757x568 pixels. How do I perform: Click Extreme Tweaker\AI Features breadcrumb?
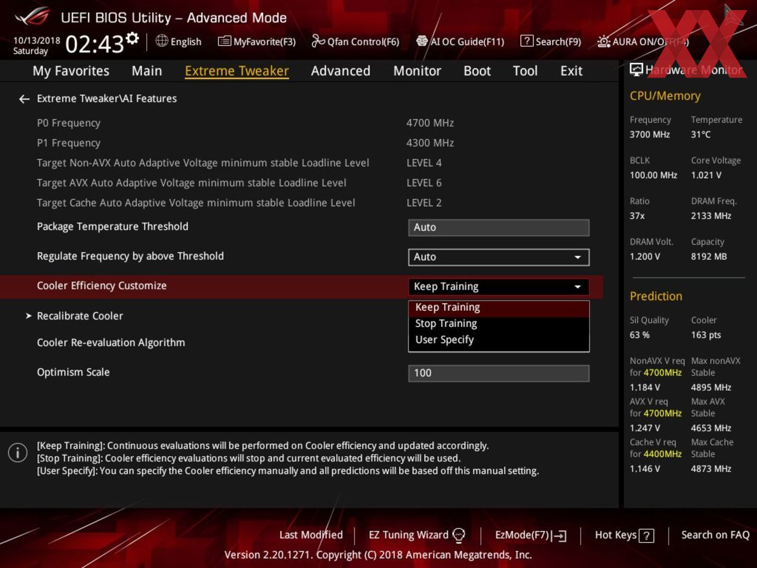[107, 99]
